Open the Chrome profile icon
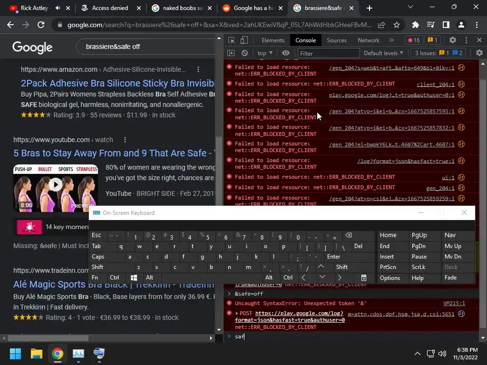Screen dimensions: 487x365 pyautogui.click(x=461, y=25)
